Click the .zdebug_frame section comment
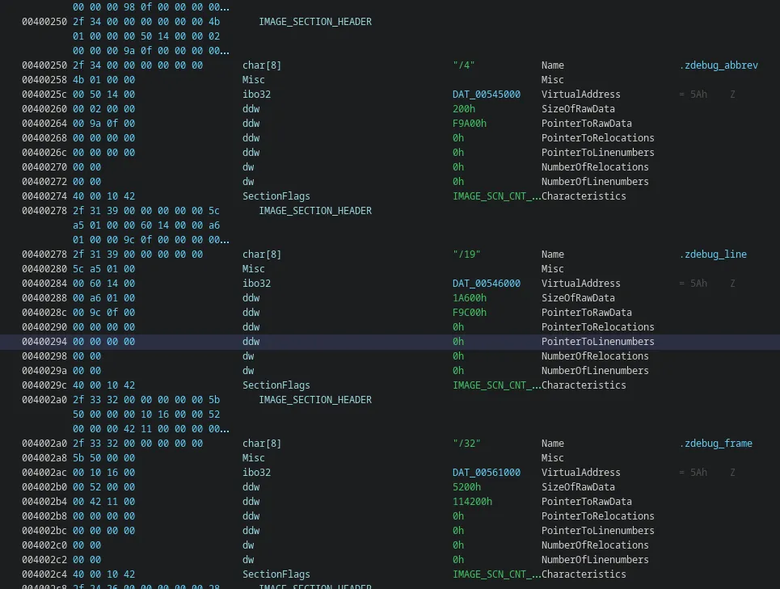 (x=715, y=443)
